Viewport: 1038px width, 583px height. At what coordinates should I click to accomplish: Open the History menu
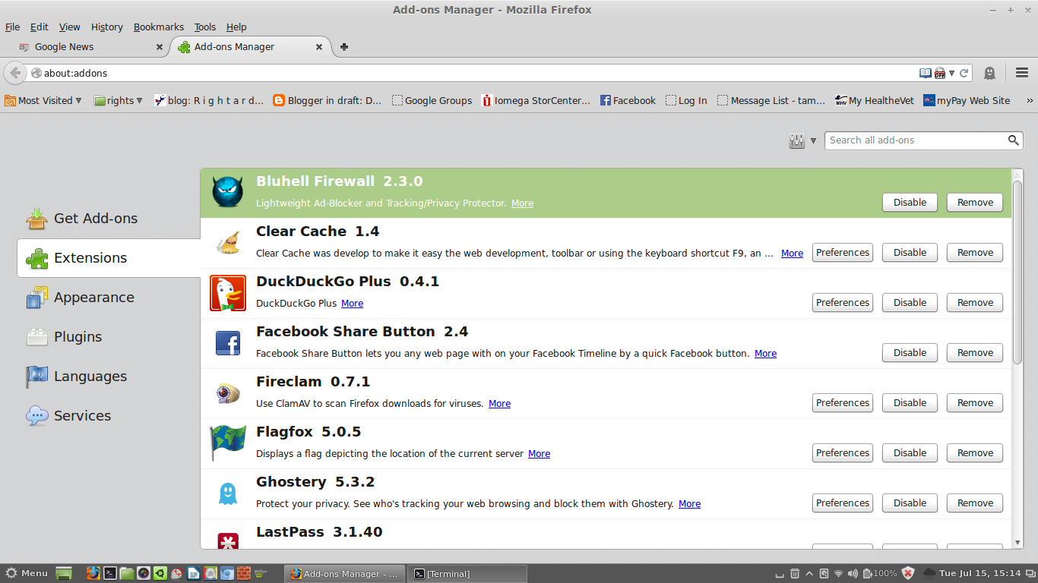[x=106, y=27]
